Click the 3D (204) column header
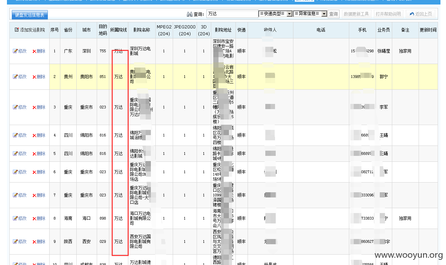Viewport: 446px width, 265px height. tap(204, 30)
